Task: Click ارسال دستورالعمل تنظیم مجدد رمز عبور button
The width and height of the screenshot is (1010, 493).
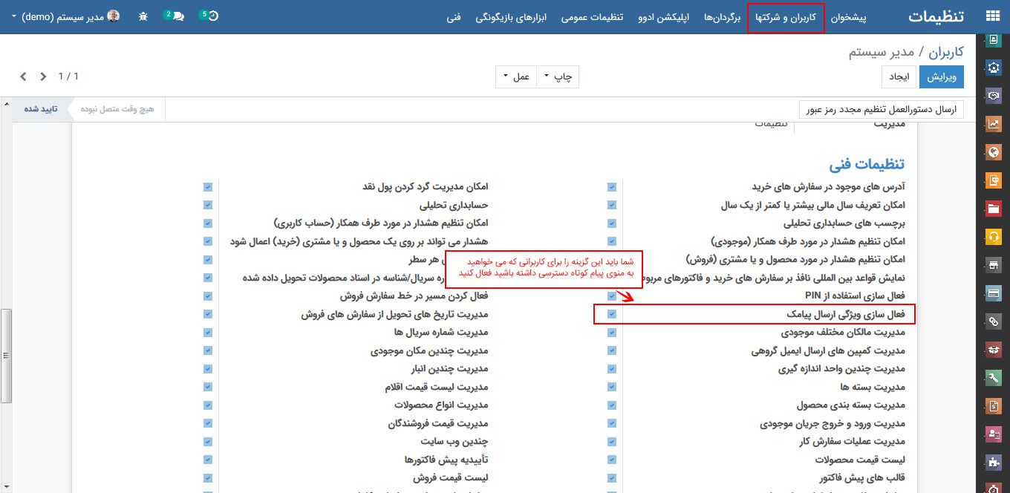Action: coord(882,109)
